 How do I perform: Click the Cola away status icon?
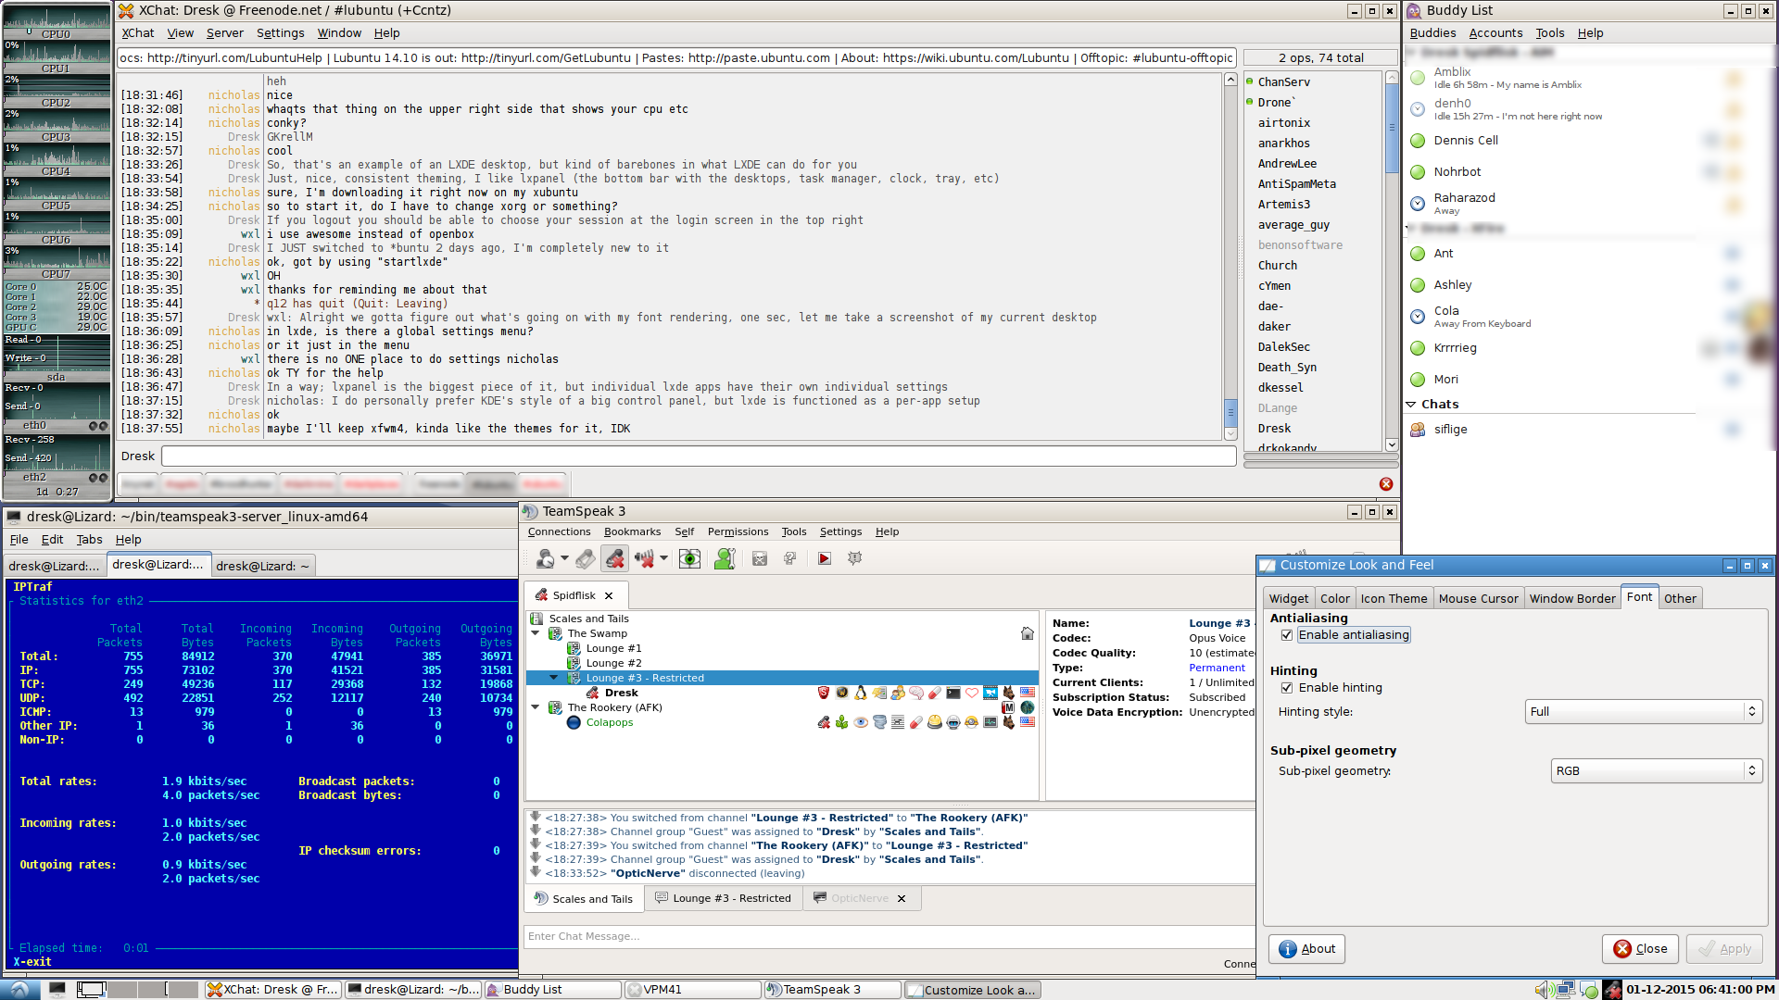coord(1418,317)
